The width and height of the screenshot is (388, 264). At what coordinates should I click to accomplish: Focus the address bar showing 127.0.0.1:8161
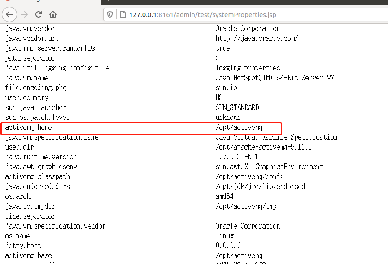coord(202,15)
